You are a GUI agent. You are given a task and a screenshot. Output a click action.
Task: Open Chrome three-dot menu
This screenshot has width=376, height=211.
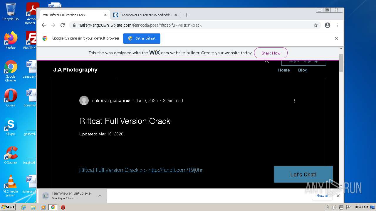click(337, 25)
